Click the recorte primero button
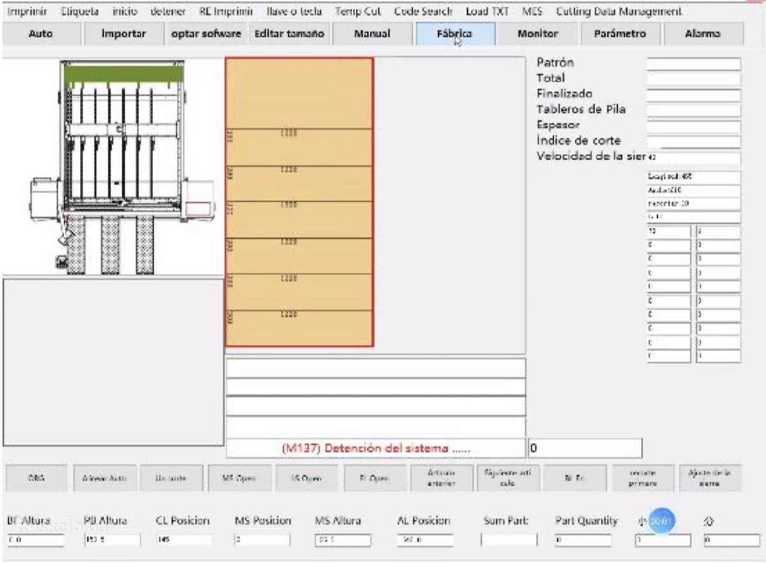The width and height of the screenshot is (766, 564). [x=643, y=478]
